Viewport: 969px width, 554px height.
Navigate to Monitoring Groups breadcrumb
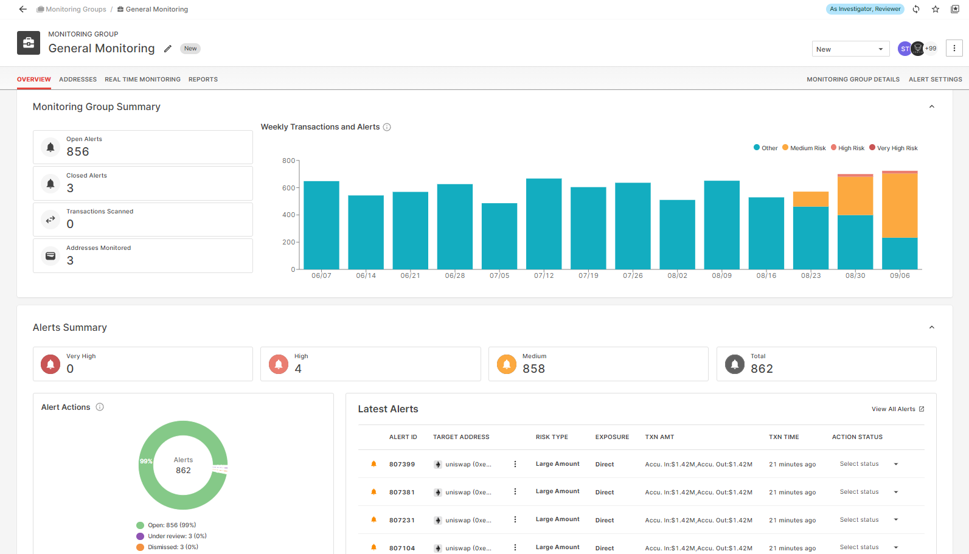(72, 9)
